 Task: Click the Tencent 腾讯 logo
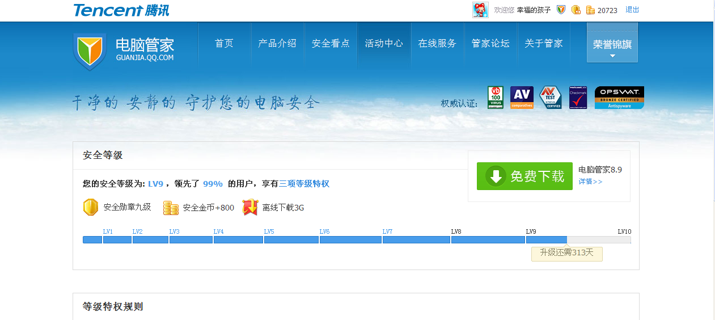click(121, 10)
